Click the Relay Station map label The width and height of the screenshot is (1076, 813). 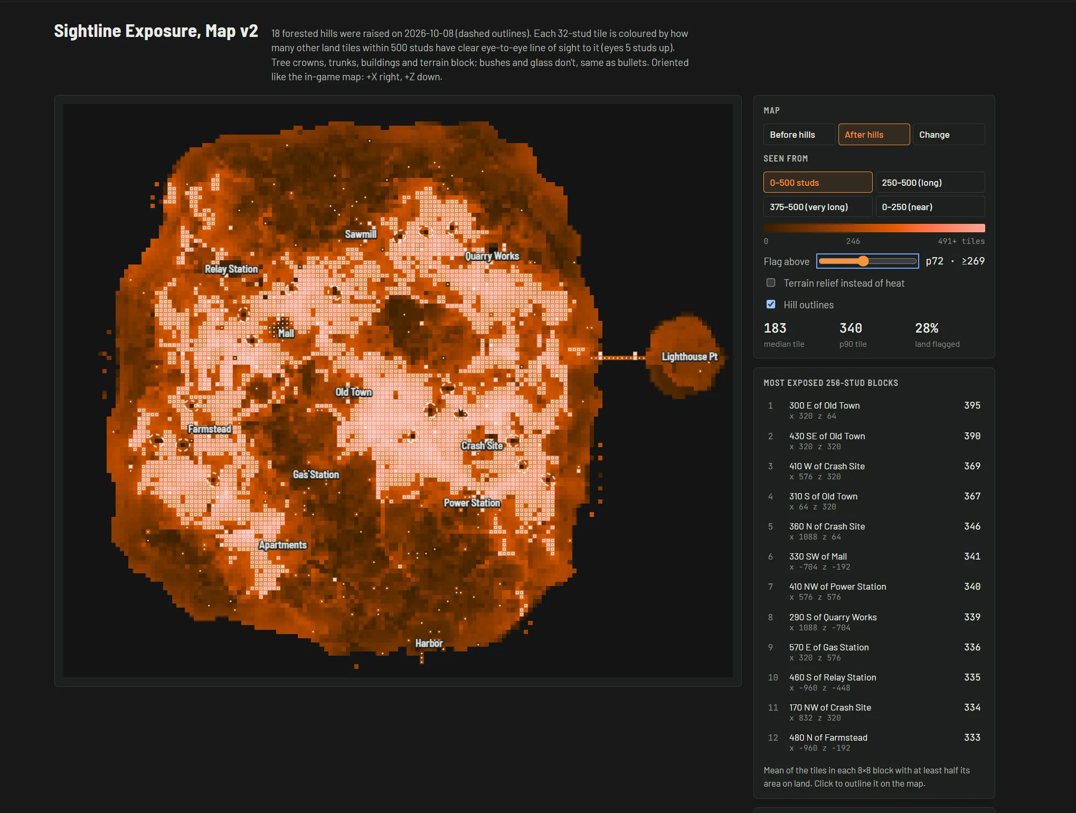coord(231,269)
